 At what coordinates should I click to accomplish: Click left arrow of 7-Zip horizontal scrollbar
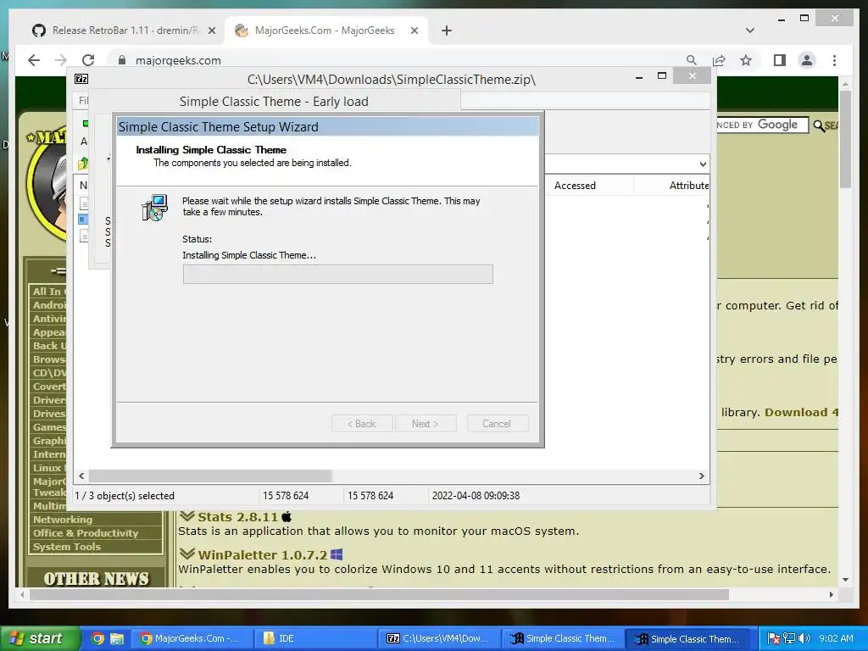[82, 476]
